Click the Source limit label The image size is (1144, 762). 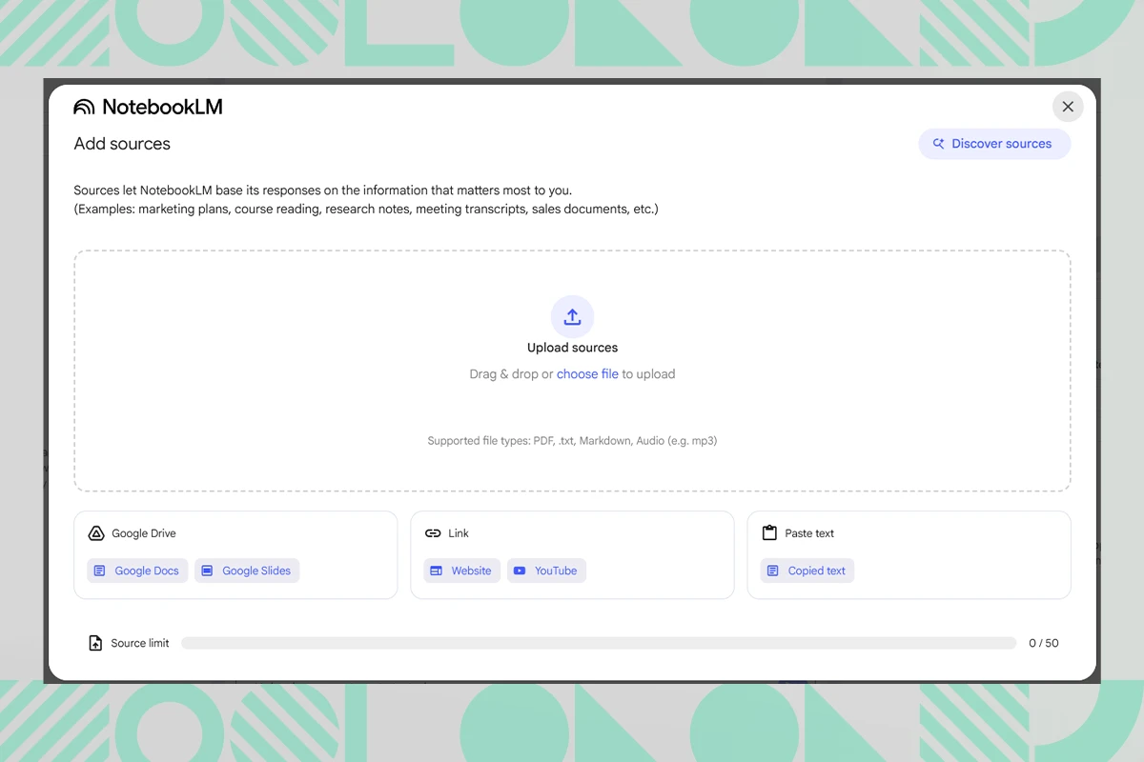[140, 643]
